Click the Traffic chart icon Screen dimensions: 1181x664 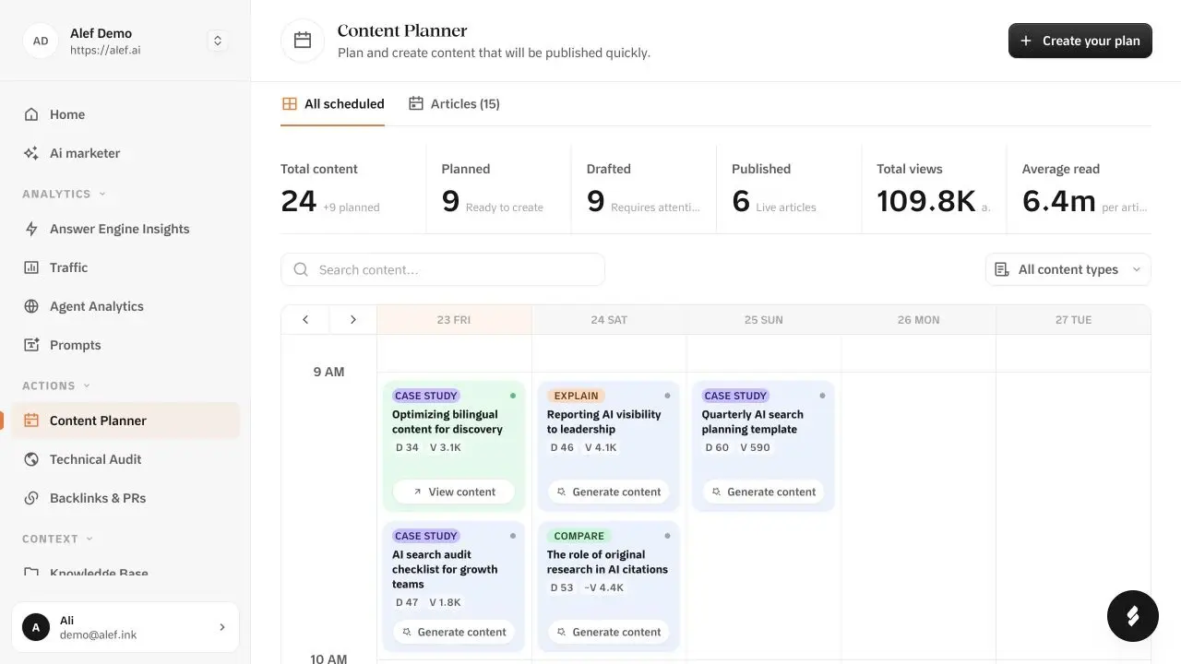[x=31, y=267]
